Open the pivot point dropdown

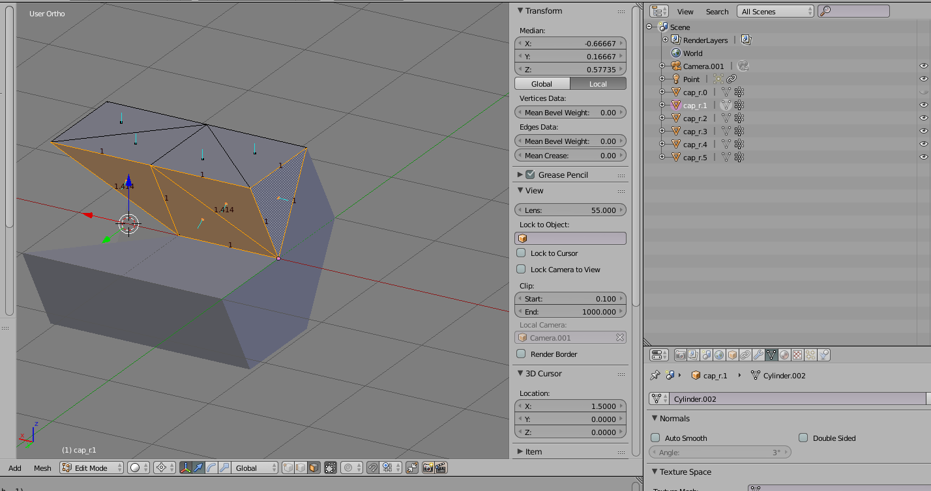tap(164, 468)
